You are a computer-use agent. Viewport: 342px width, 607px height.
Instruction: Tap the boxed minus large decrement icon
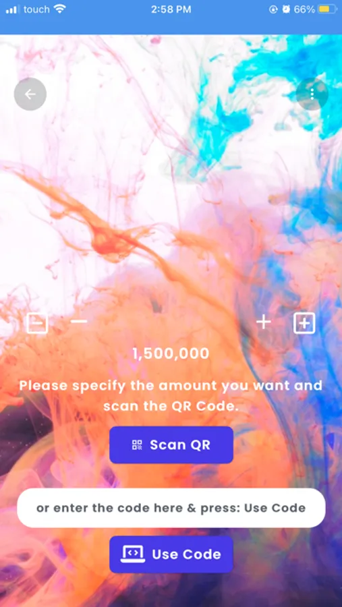coord(37,323)
